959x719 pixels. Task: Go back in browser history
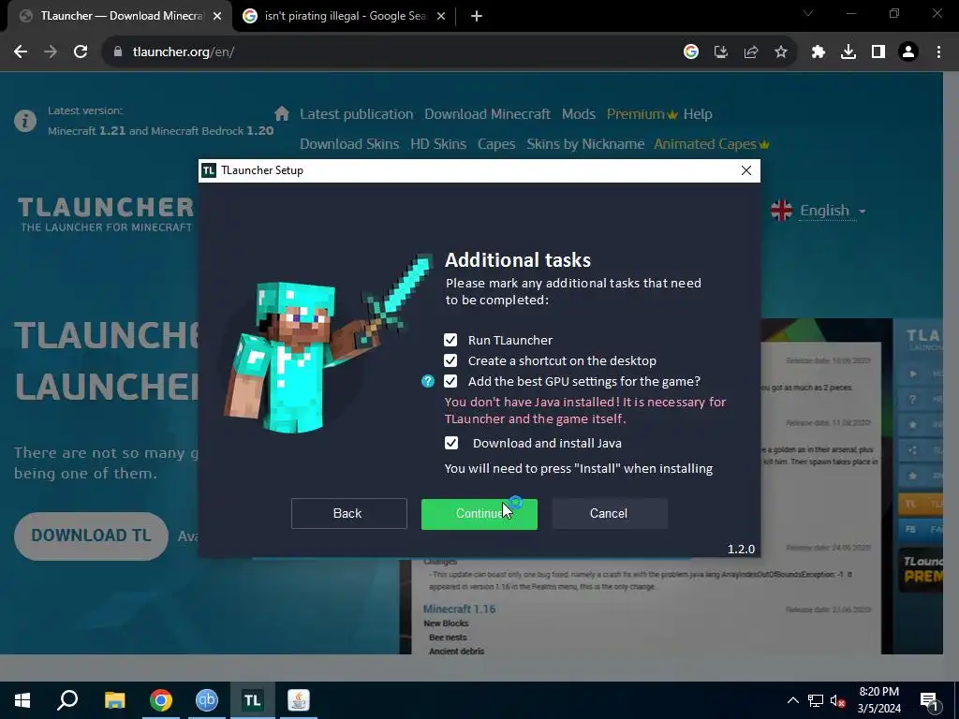click(21, 52)
